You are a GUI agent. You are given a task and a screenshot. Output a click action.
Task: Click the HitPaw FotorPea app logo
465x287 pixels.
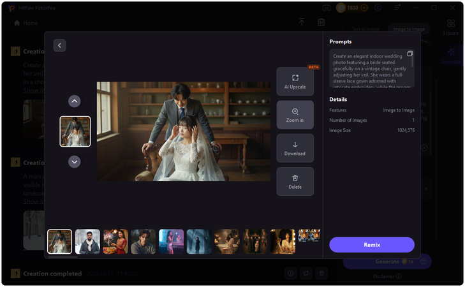12,8
